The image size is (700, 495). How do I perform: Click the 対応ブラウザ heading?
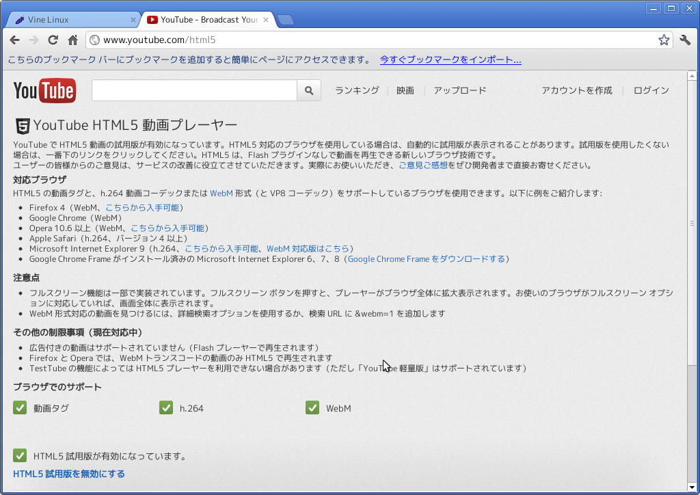pos(40,180)
